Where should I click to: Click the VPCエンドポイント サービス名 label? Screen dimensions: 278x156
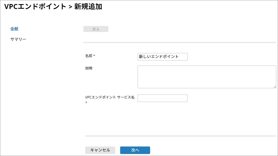110,97
